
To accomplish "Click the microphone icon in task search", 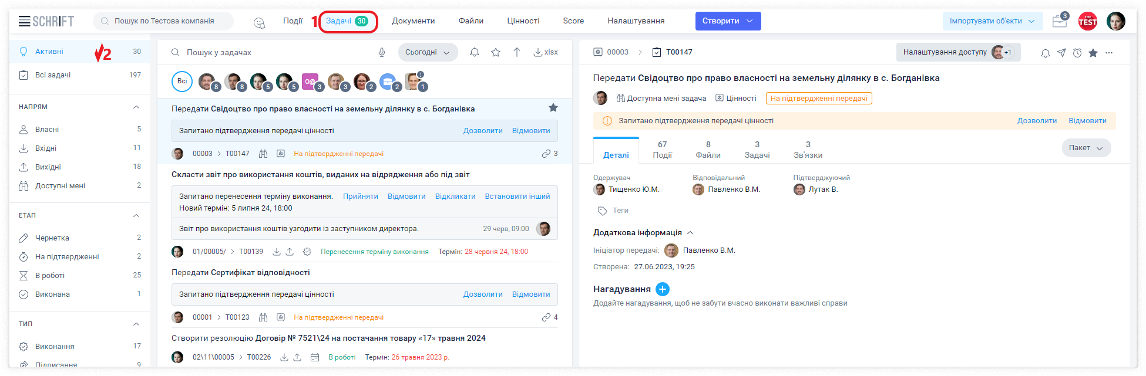I will [x=382, y=52].
